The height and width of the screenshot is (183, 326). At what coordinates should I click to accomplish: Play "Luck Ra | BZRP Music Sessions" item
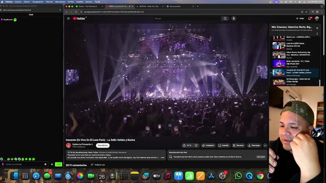(x=295, y=46)
